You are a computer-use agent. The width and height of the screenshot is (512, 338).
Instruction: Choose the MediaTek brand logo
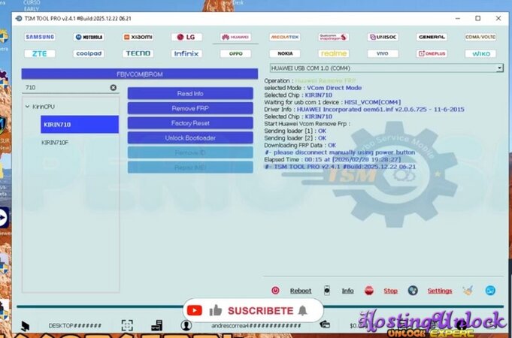tap(284, 37)
